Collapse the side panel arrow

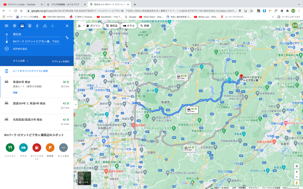click(x=76, y=105)
